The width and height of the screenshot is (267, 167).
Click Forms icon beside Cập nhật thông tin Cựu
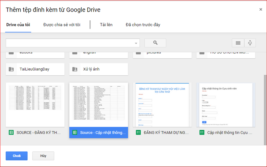click(202, 133)
